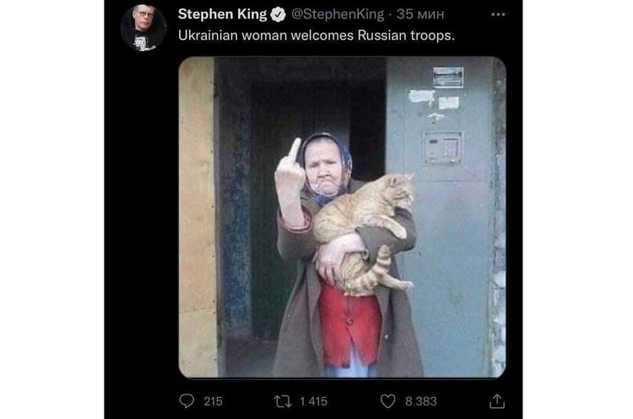Click the 1 415 retweets count

pos(313,401)
